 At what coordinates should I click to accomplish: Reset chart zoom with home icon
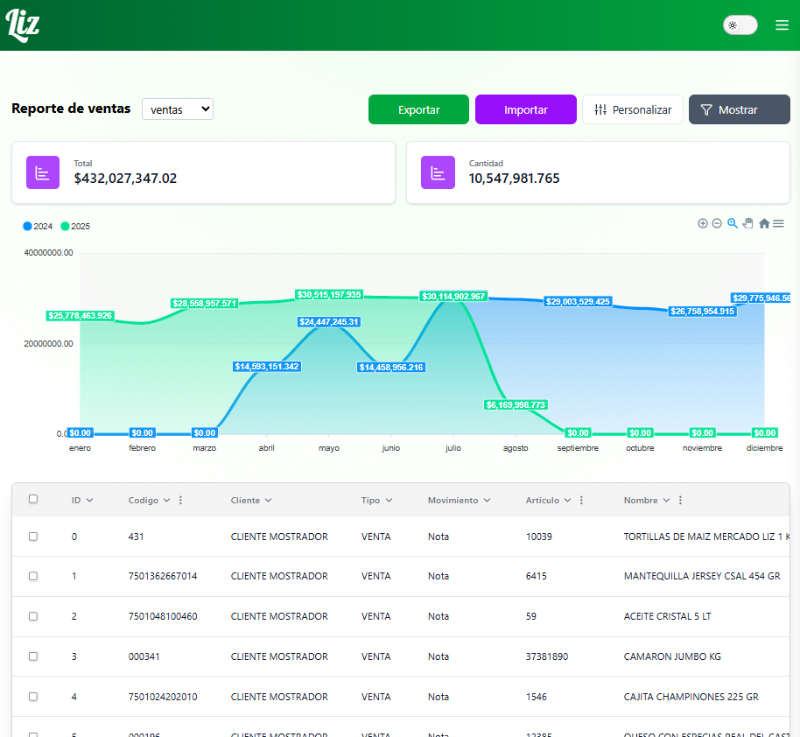764,223
